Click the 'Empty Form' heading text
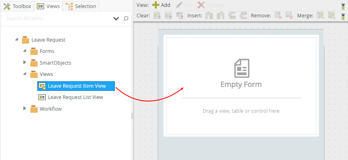This screenshot has width=348, height=160. coord(241,84)
